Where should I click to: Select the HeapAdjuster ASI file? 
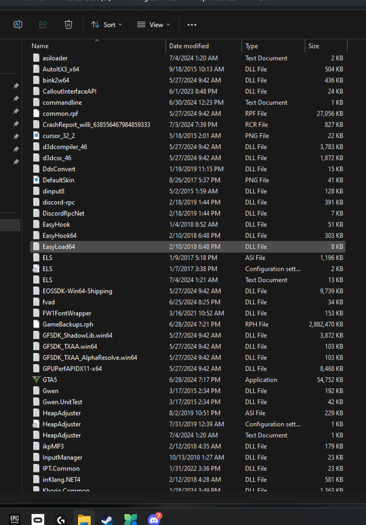[188, 413]
